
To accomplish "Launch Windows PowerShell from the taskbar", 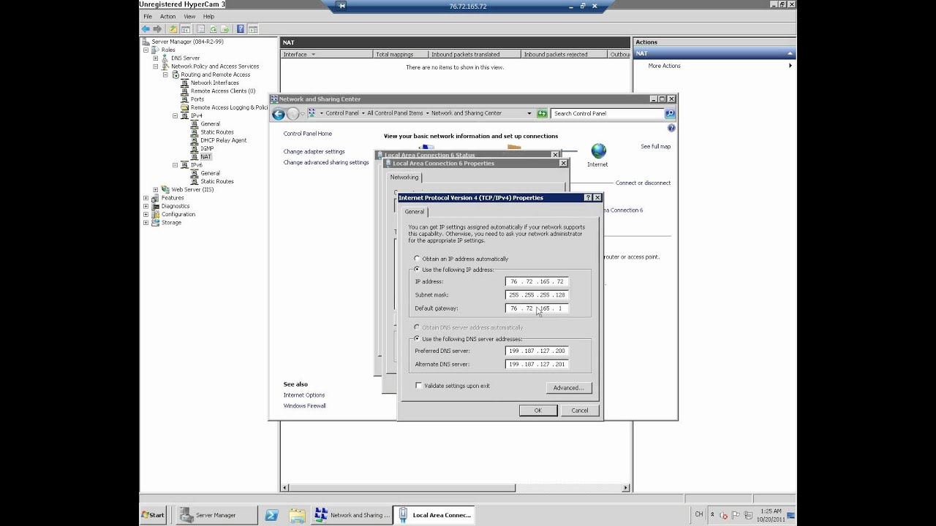I will [x=271, y=515].
